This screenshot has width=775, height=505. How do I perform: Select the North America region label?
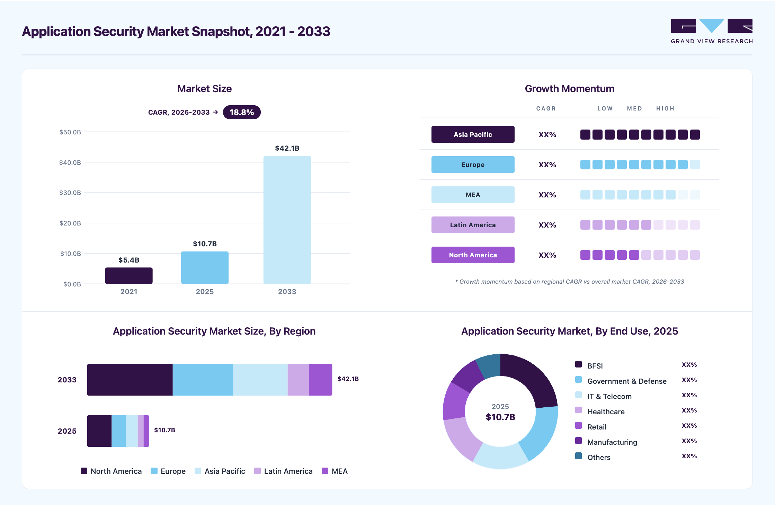tap(473, 255)
